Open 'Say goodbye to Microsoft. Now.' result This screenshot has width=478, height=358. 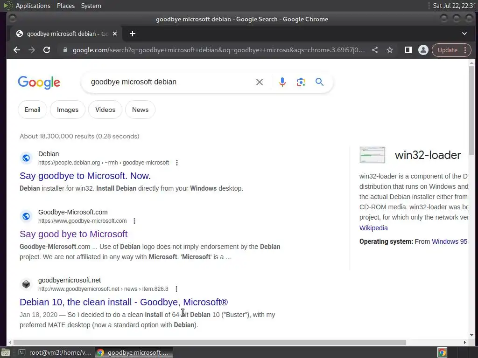coord(85,176)
